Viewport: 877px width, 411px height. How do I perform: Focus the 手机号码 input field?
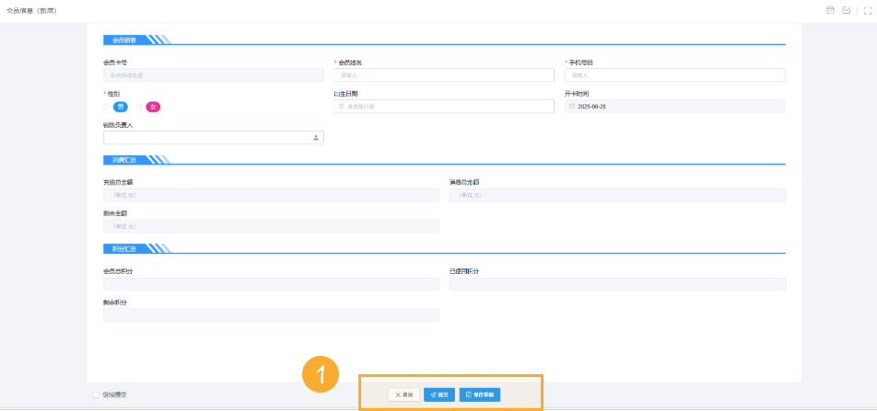(x=674, y=75)
